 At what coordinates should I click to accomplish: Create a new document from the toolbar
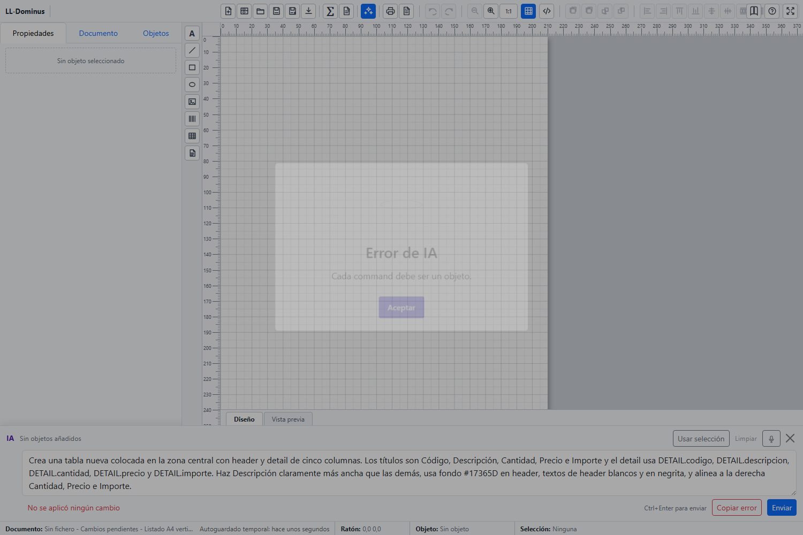point(229,11)
